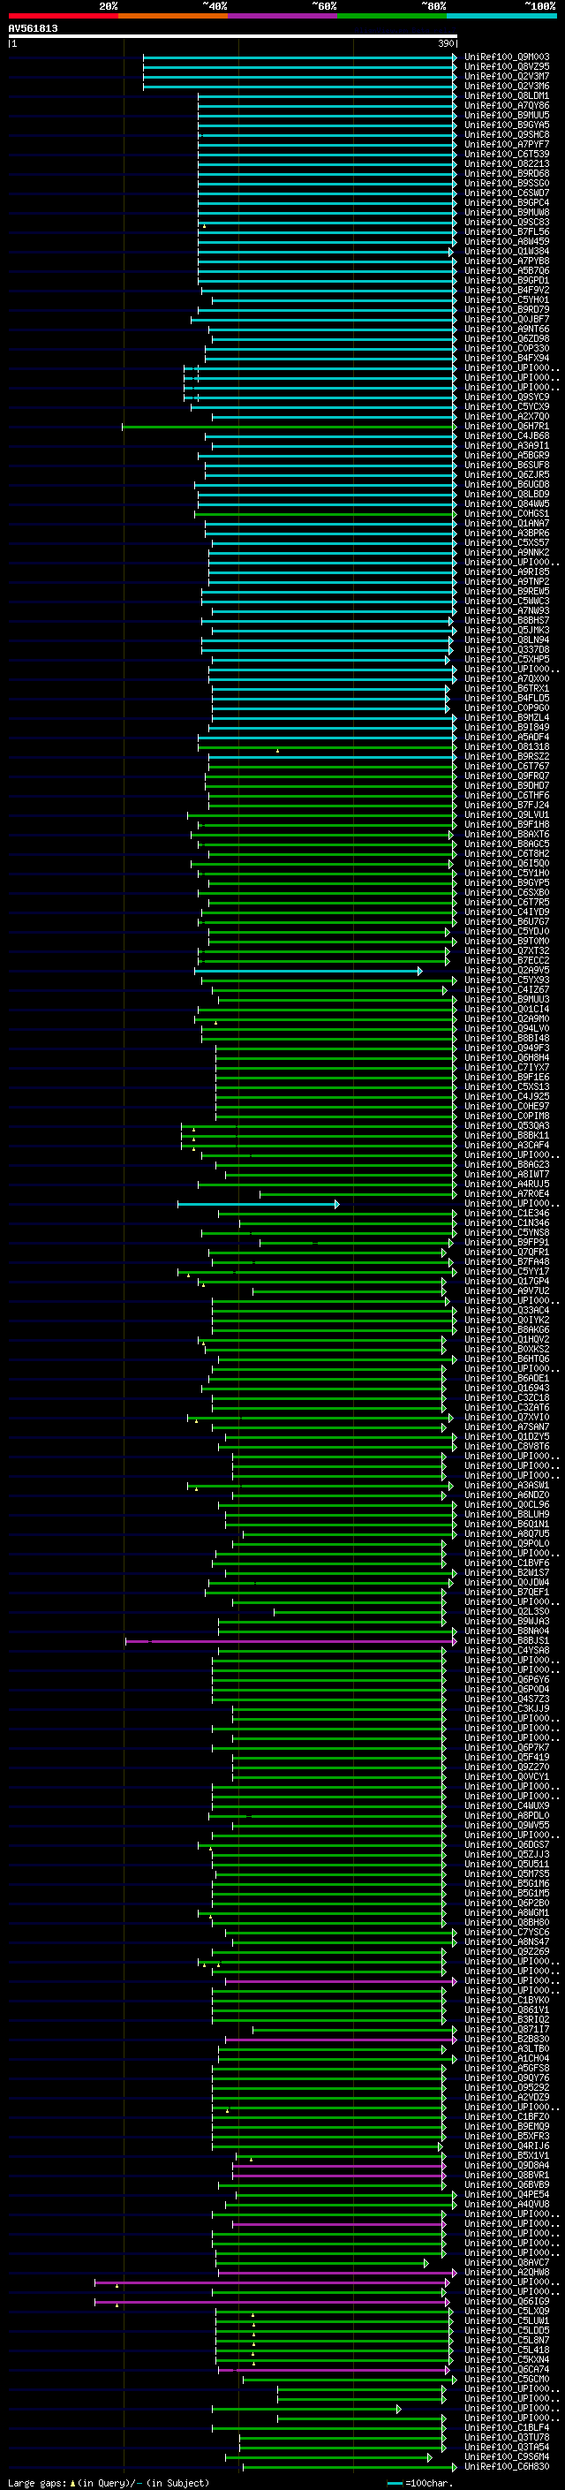Click the cyan ~100% legend color segment
The image size is (565, 2490).
coord(502,16)
